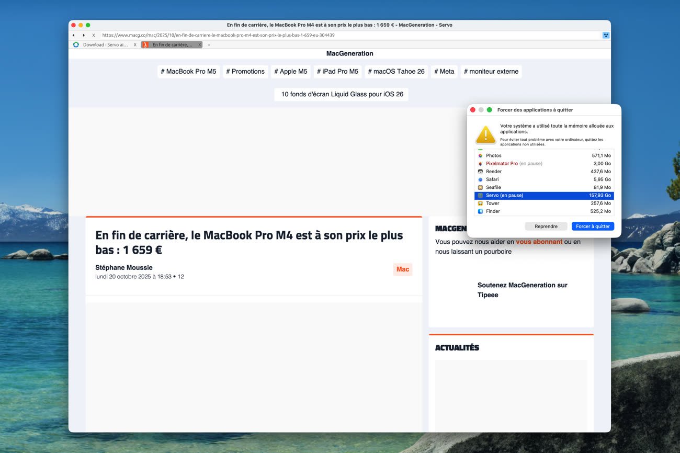Viewport: 680px width, 453px height.
Task: Click the 'Reprendre' button
Action: click(x=546, y=226)
